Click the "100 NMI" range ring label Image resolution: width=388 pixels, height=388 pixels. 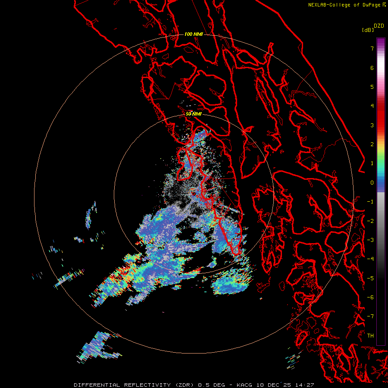point(194,34)
